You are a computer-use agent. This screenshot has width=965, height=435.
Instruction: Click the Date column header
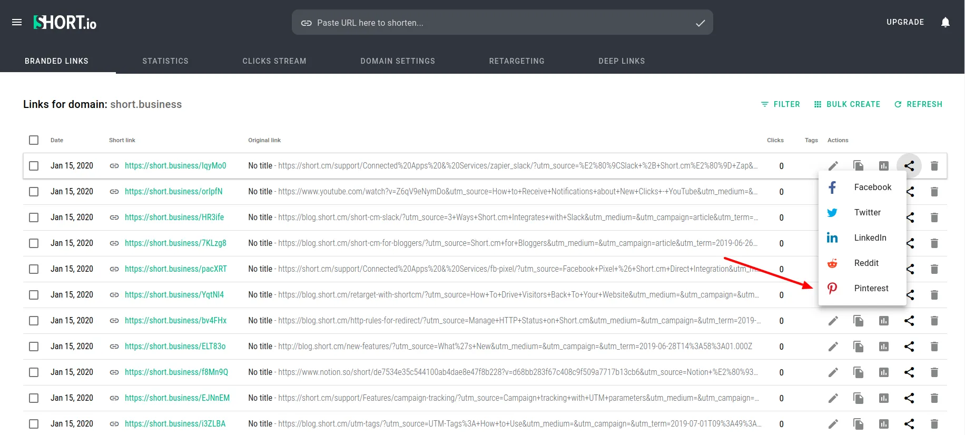pos(57,140)
